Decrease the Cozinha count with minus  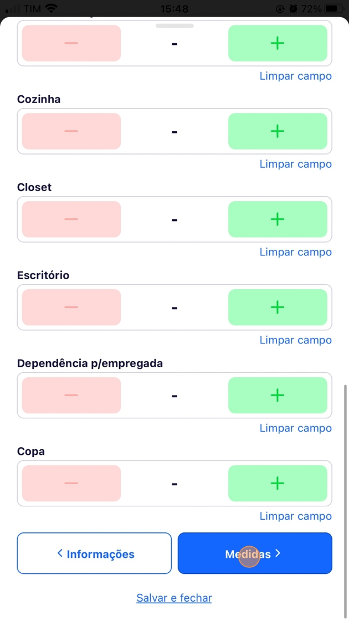(71, 131)
